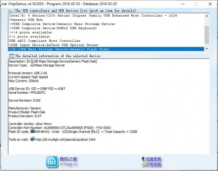
Task: Click the detailed information header icon
Action: click(12, 56)
